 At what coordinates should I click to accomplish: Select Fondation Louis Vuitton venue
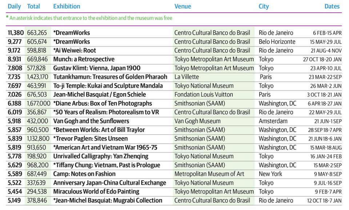coord(204,94)
